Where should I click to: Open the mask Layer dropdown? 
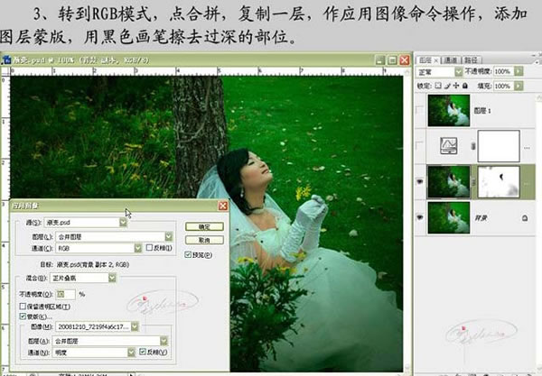click(164, 341)
